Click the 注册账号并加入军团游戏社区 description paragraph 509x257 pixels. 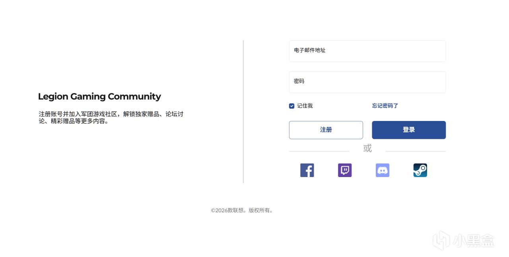click(x=111, y=117)
